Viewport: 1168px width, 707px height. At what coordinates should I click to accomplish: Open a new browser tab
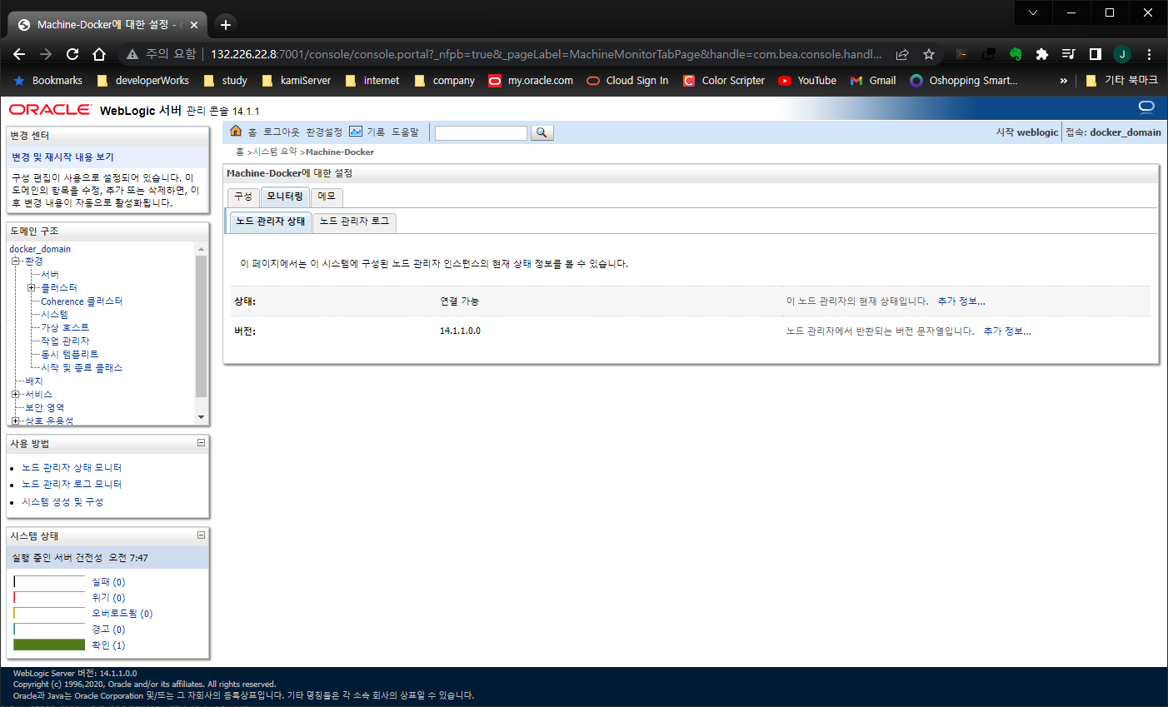(x=225, y=24)
